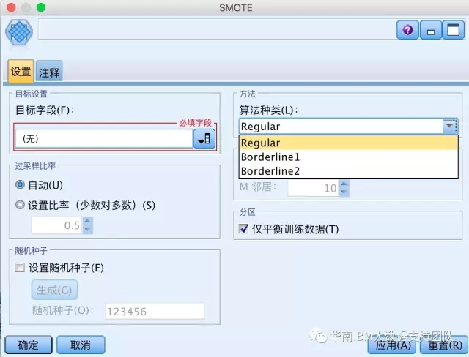Click the 确定 button
469x357 pixels.
(x=29, y=345)
